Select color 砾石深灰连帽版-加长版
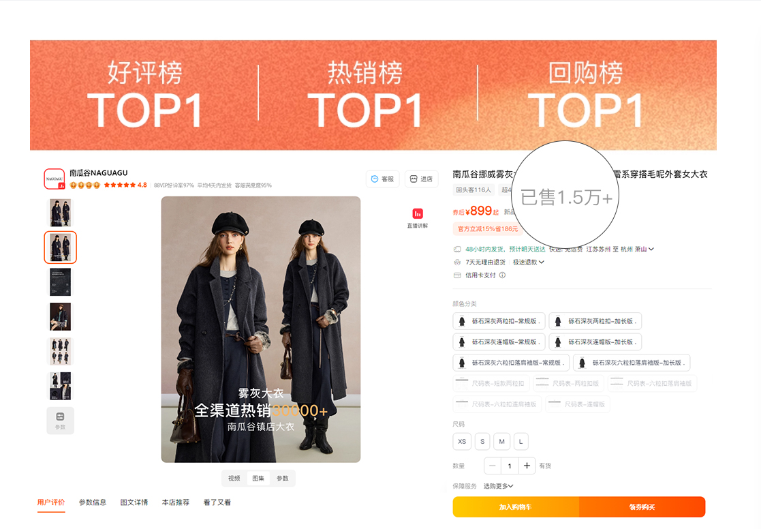The height and width of the screenshot is (529, 761). [x=595, y=342]
